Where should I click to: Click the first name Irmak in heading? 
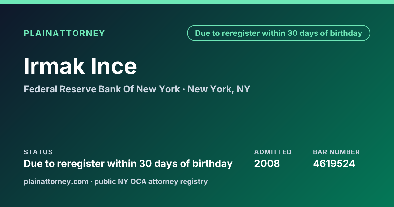pyautogui.click(x=53, y=66)
